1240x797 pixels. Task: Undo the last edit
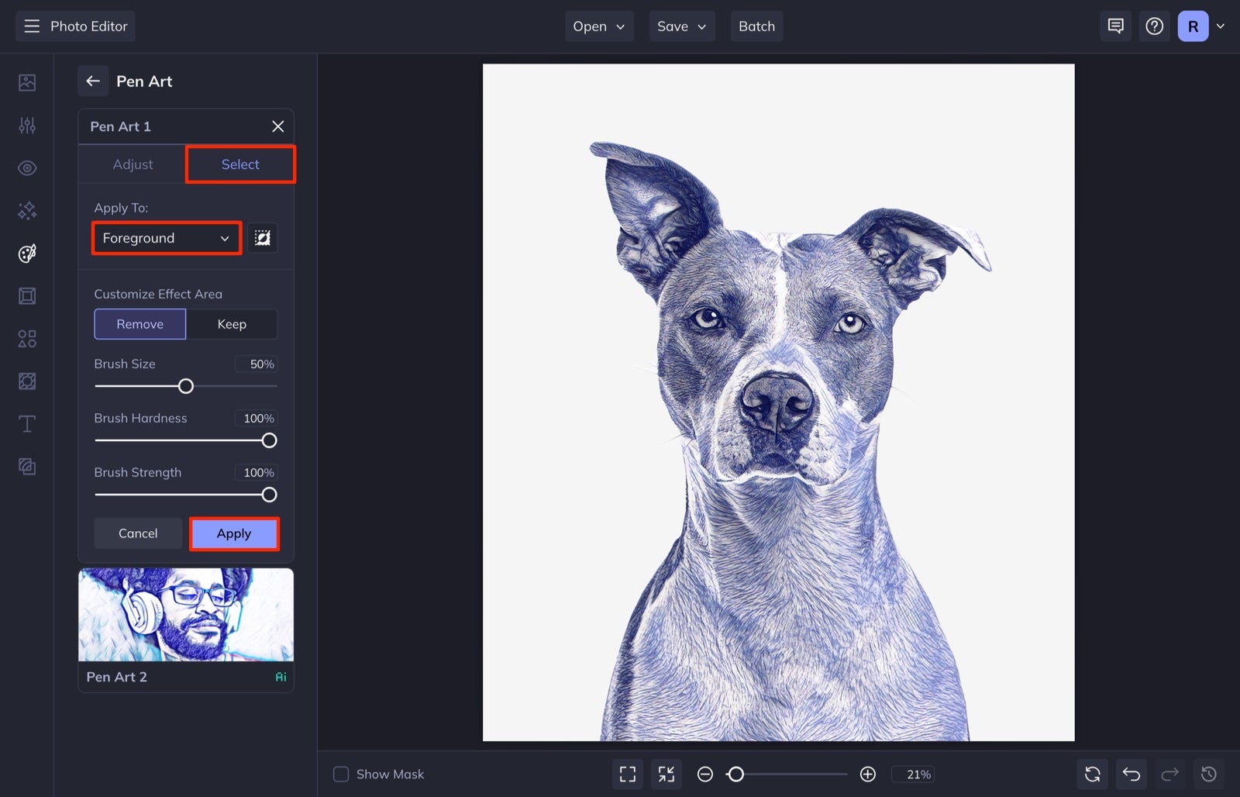pyautogui.click(x=1131, y=774)
